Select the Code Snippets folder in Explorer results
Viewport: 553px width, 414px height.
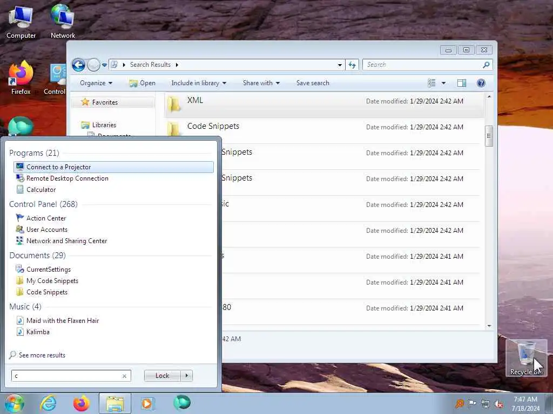[x=324, y=130]
